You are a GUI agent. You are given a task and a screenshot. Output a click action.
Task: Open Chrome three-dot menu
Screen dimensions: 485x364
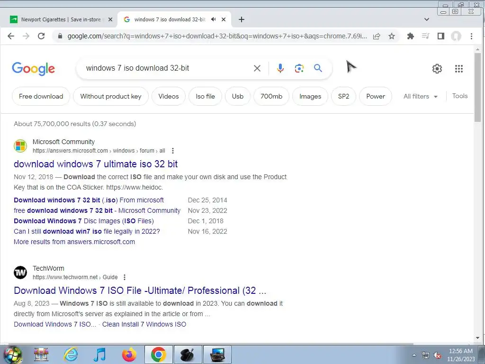pyautogui.click(x=471, y=36)
